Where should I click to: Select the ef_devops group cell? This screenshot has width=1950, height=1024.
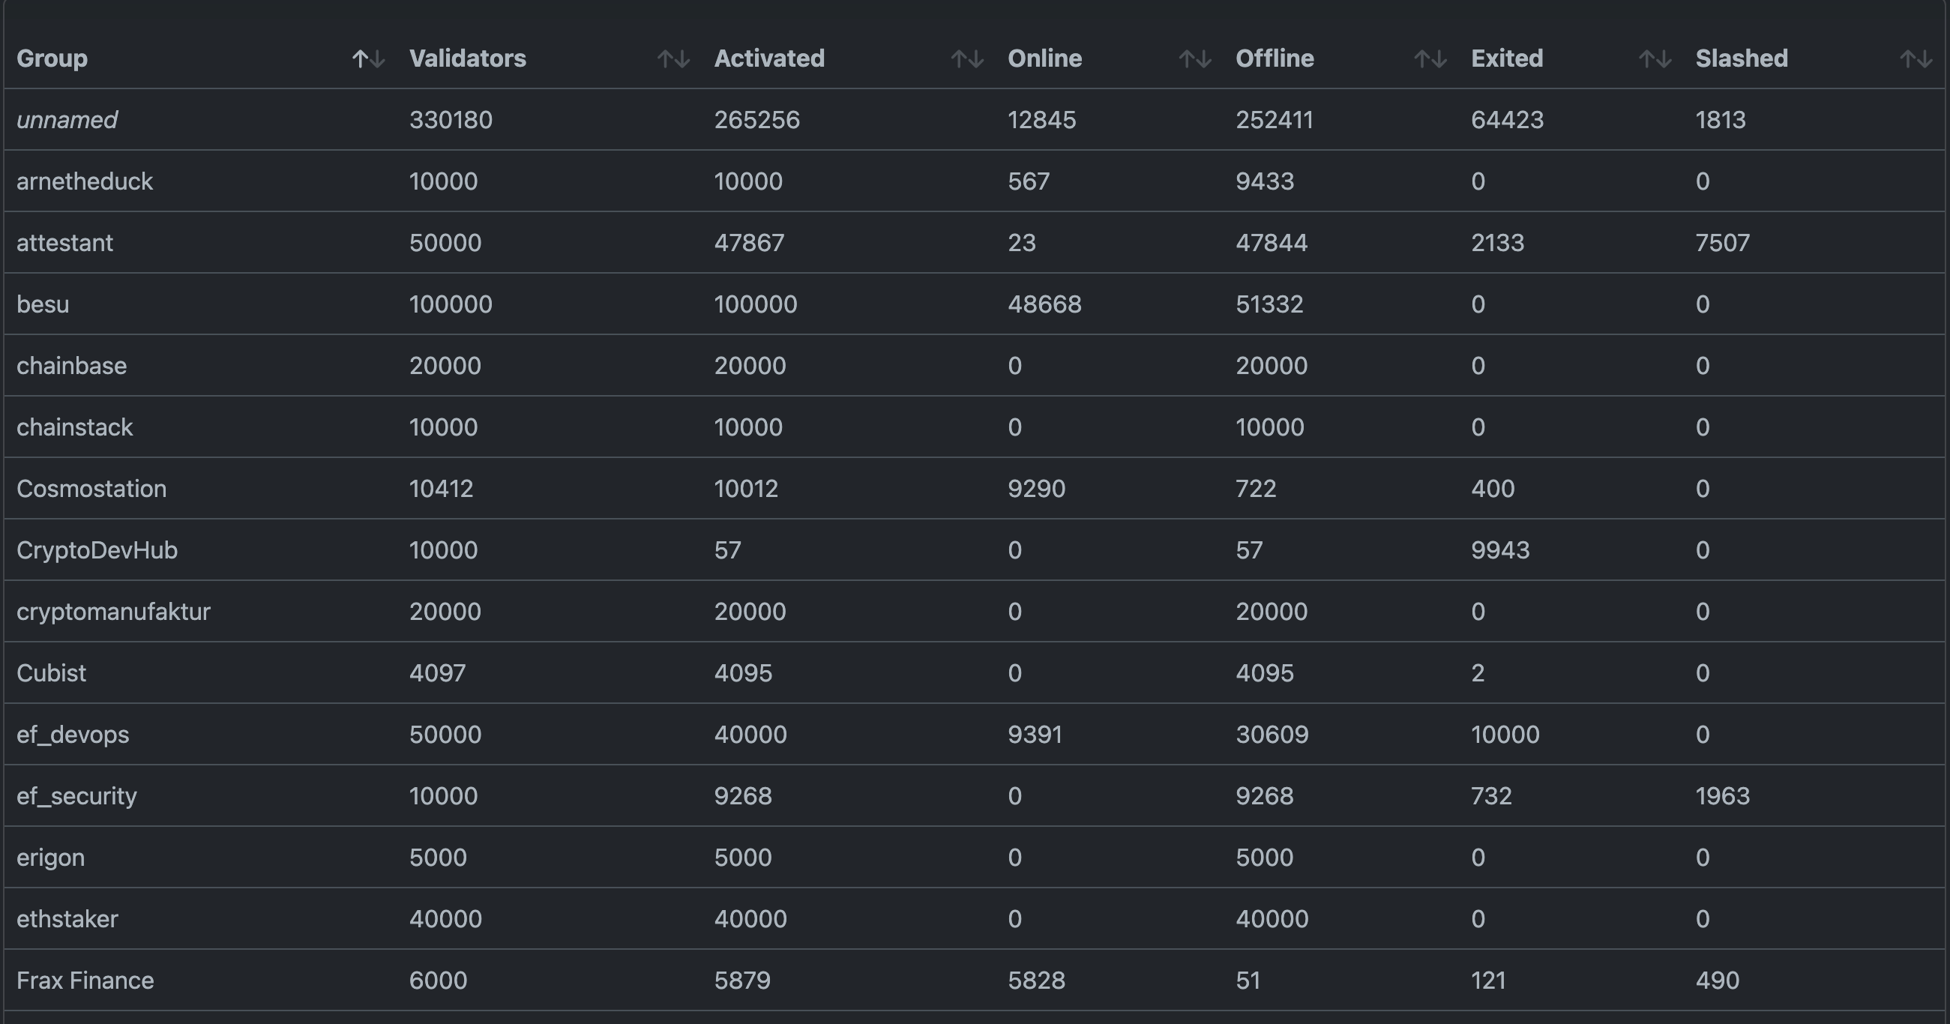click(x=73, y=735)
